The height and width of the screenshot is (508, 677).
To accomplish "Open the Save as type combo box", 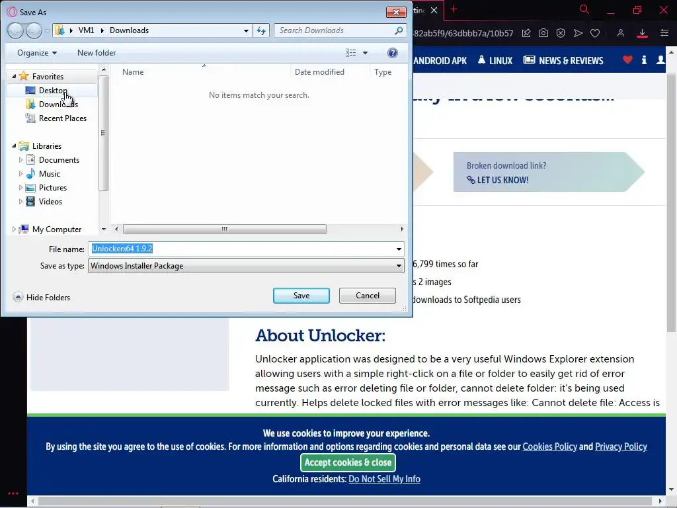I will (x=246, y=266).
